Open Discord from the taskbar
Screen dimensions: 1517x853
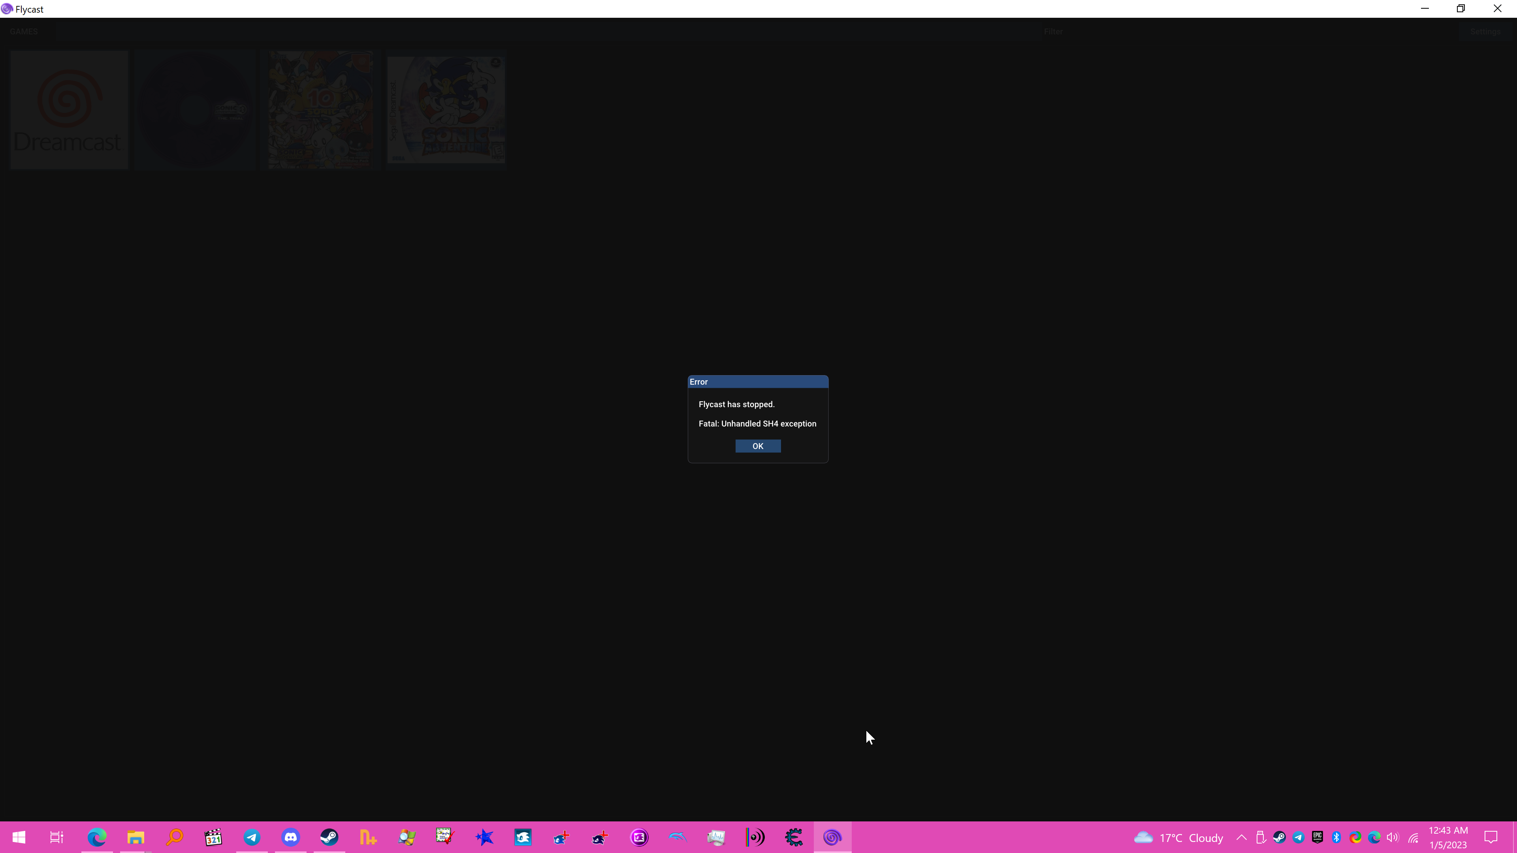290,837
